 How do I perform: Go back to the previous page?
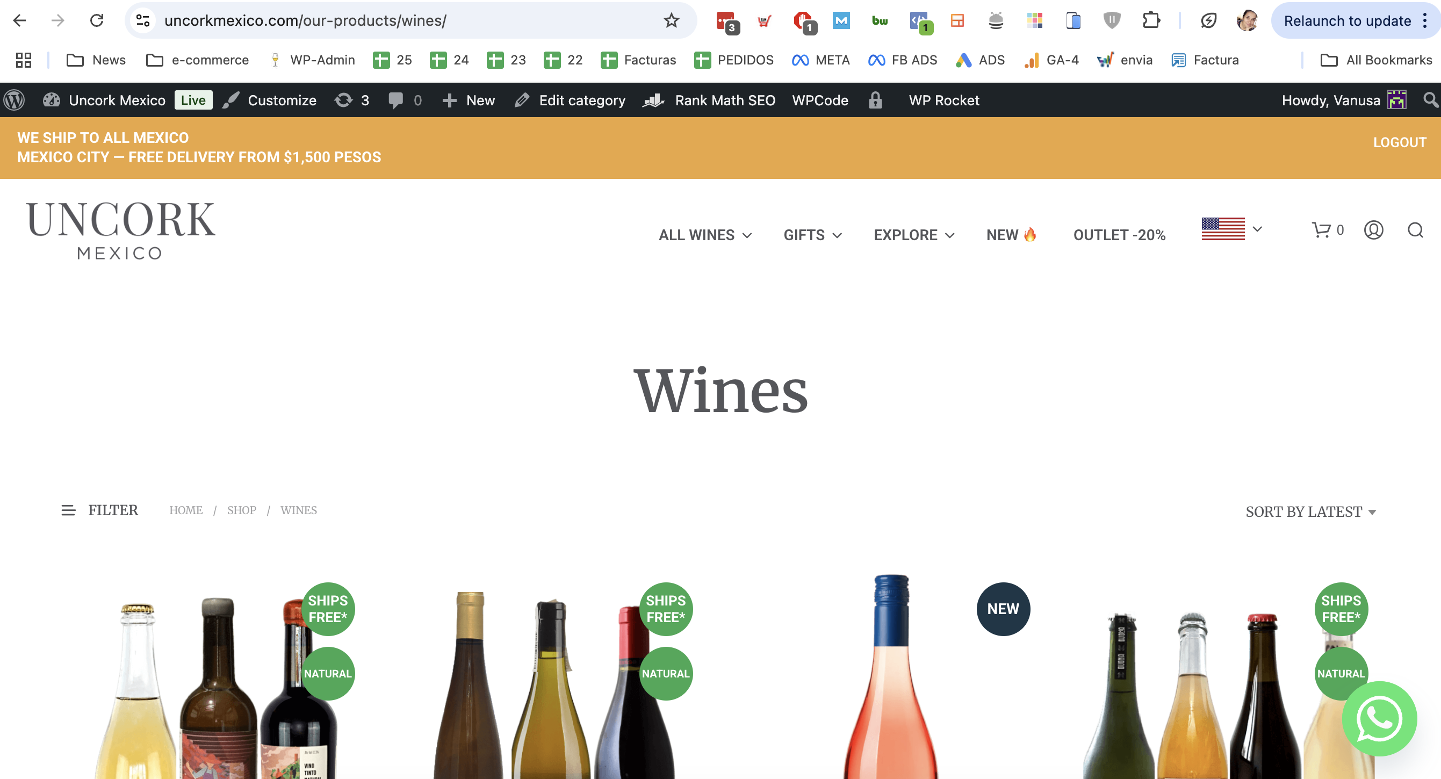pyautogui.click(x=19, y=21)
